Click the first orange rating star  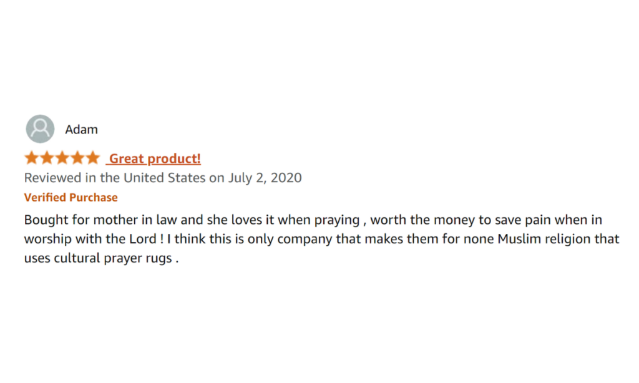32,158
